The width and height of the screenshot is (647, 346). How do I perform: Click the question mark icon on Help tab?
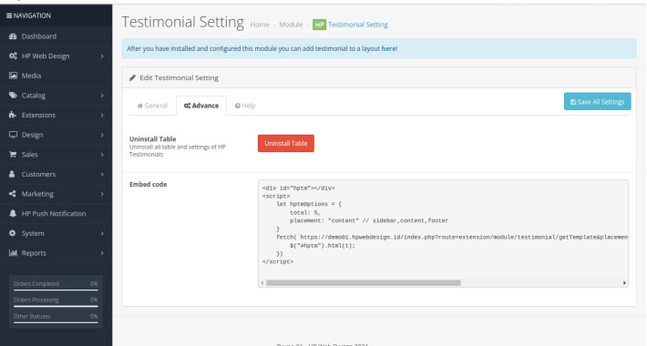coord(238,106)
